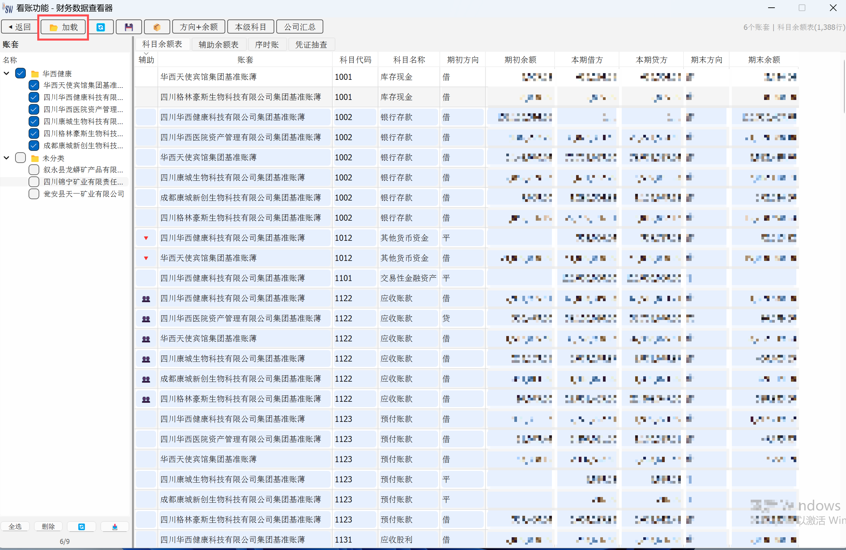Viewport: 846px width, 550px height.
Task: Enable the 未分类 folder checkbox
Action: (20, 158)
